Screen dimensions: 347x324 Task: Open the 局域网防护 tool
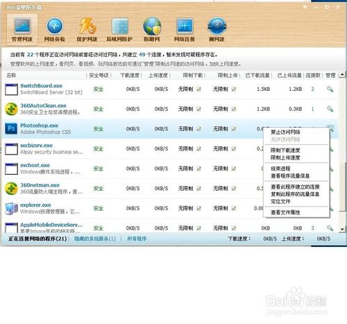[x=119, y=30]
